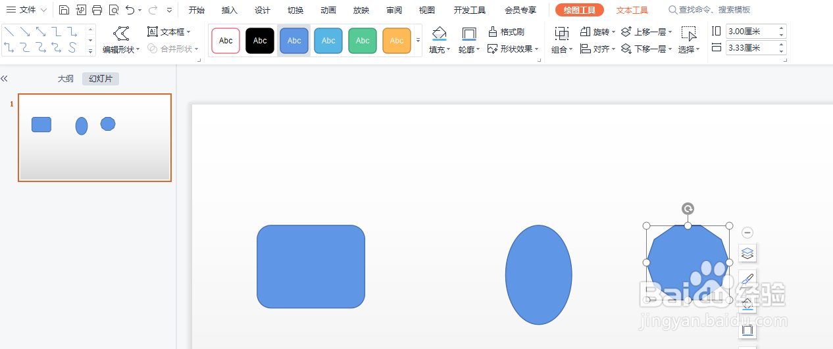The image size is (833, 349).
Task: Apply the blue Abc shape style
Action: point(294,41)
